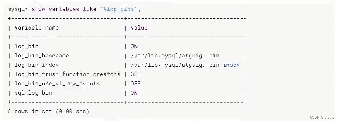The width and height of the screenshot is (339, 122).
Task: Click OFF value for log_bin_trust_function_creators
Action: pos(136,74)
